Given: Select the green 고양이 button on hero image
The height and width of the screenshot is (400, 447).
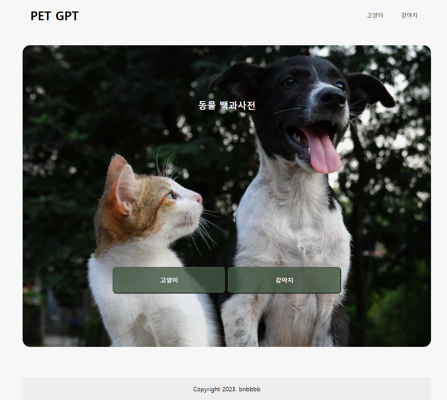Looking at the screenshot, I should (169, 280).
